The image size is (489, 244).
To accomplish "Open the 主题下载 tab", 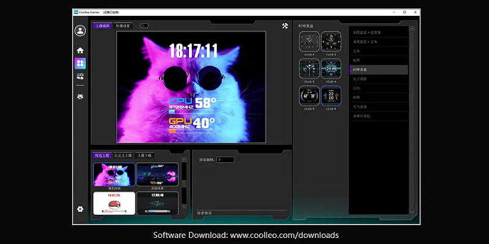I will point(145,156).
